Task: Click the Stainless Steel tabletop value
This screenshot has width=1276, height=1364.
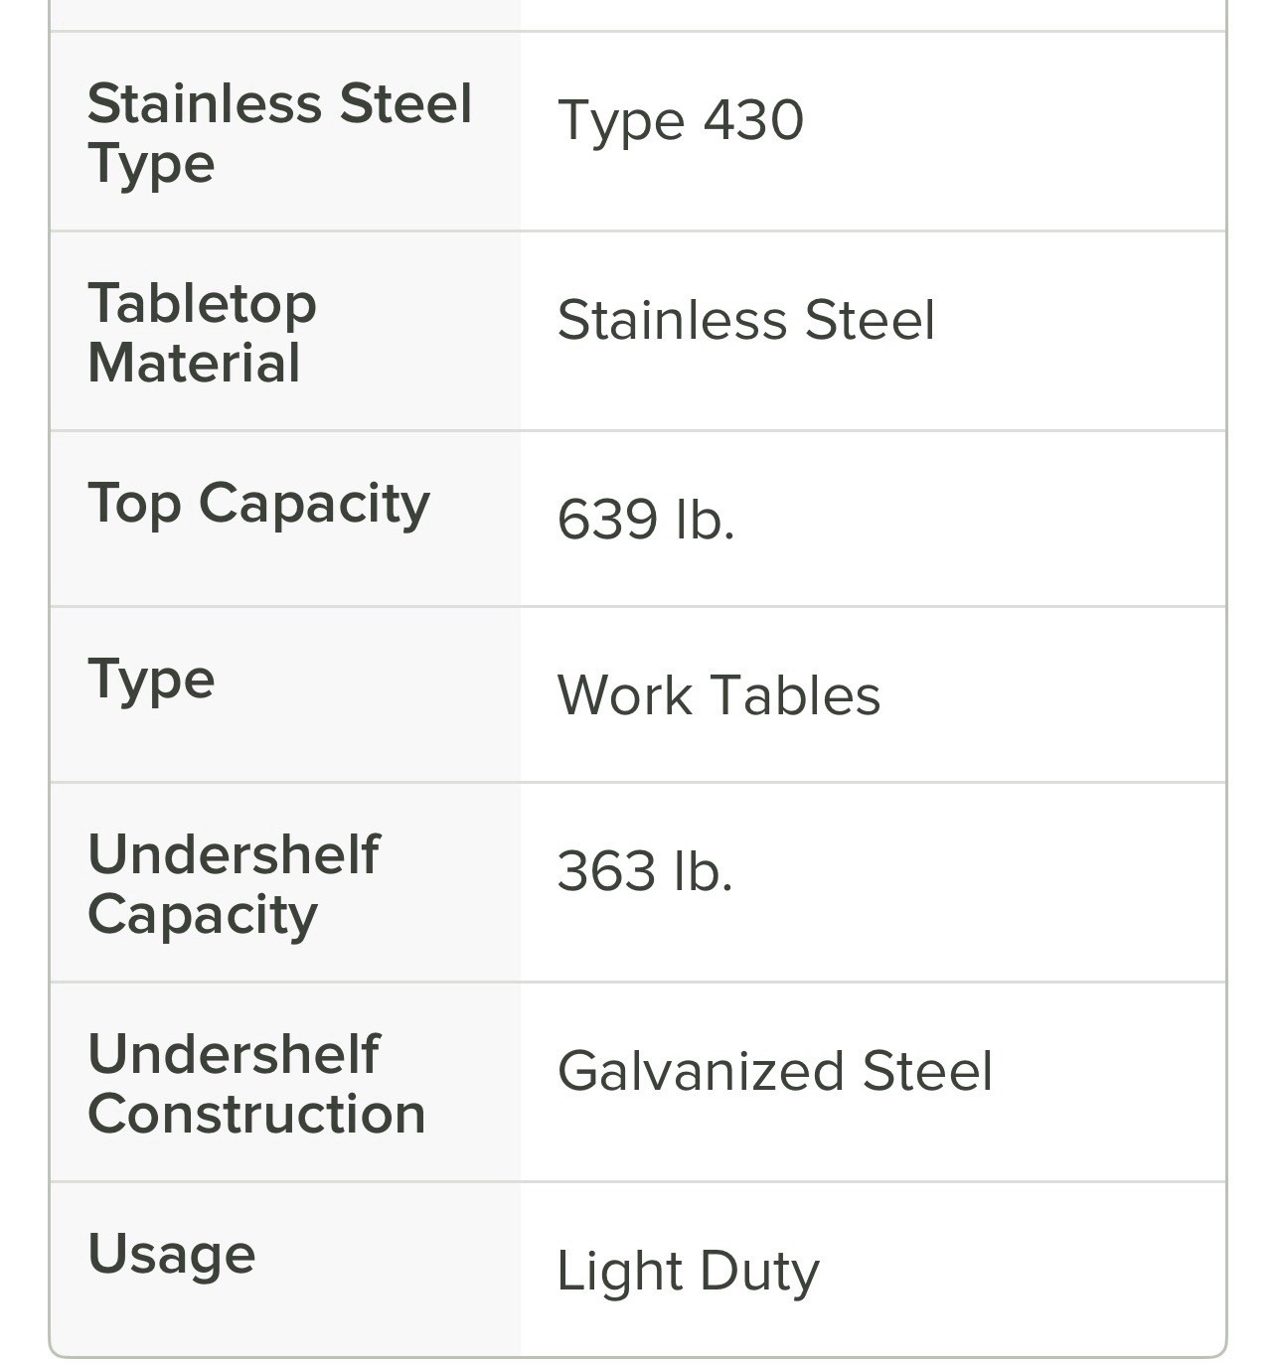Action: 746,320
